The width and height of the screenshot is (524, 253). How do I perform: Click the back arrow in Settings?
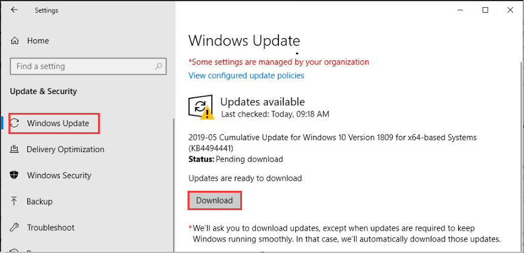[x=14, y=10]
